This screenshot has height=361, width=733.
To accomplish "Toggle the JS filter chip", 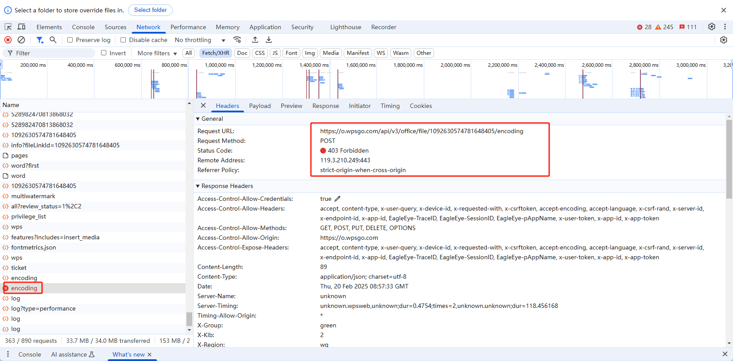I will pyautogui.click(x=275, y=53).
